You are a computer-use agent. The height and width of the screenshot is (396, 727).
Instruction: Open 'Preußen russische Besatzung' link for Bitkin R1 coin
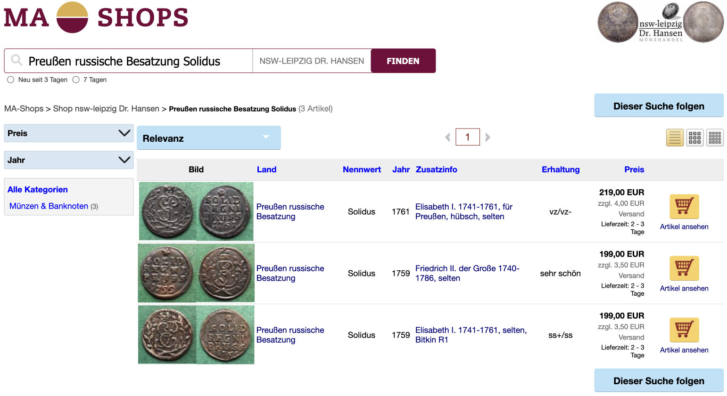click(x=290, y=335)
